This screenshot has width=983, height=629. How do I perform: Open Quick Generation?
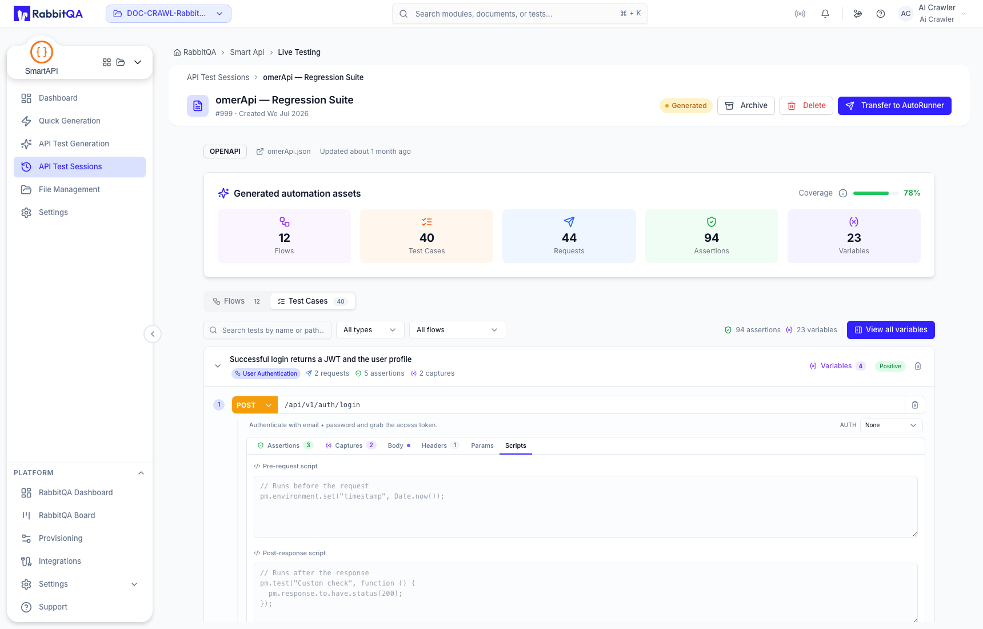point(79,121)
